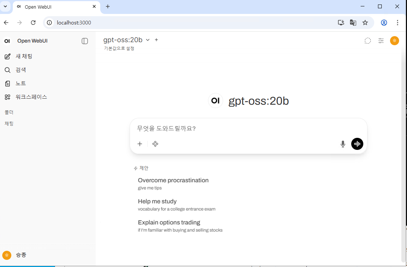Open integrations tools icon in input box

tap(155, 144)
